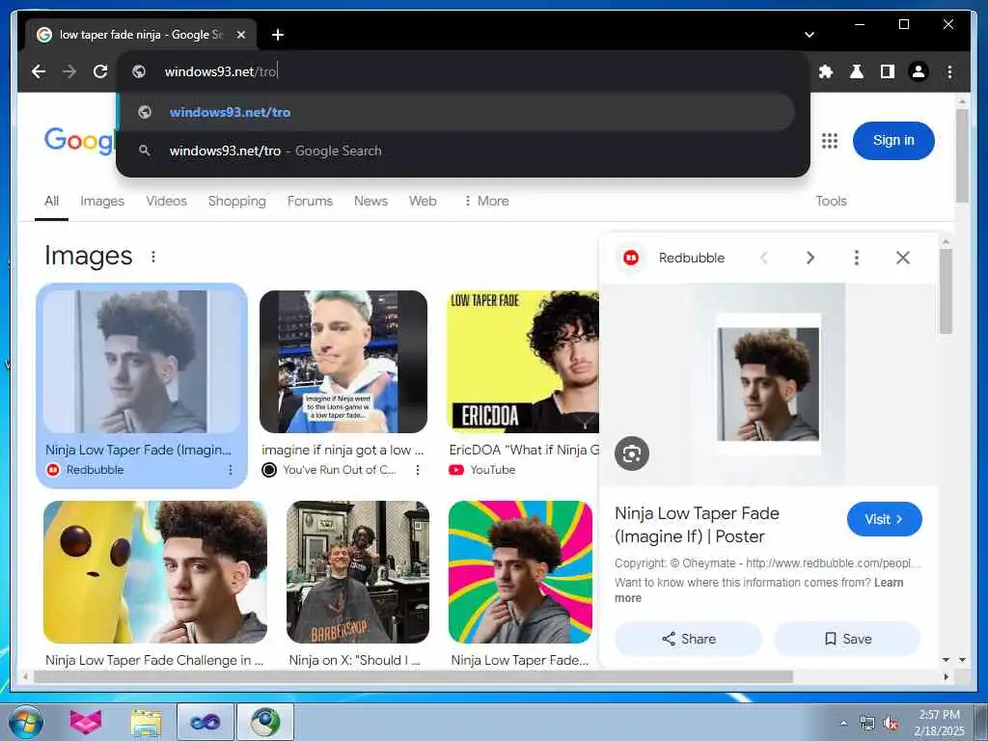Screen dimensions: 988x741
Task: Open the Chrome Labs flask icon
Action: pyautogui.click(x=857, y=71)
